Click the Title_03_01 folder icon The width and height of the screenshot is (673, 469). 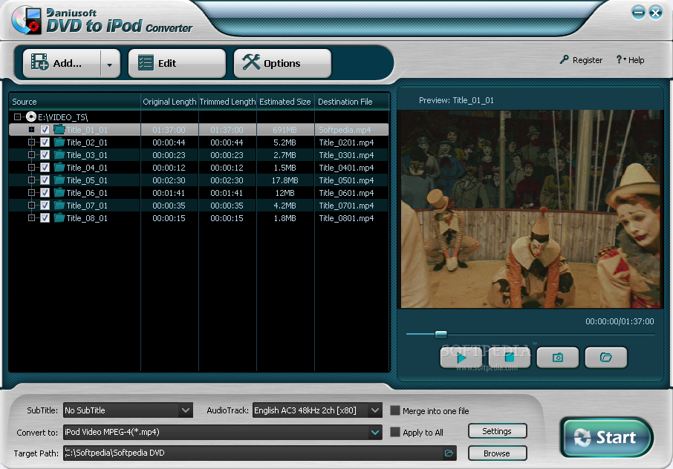coord(59,155)
